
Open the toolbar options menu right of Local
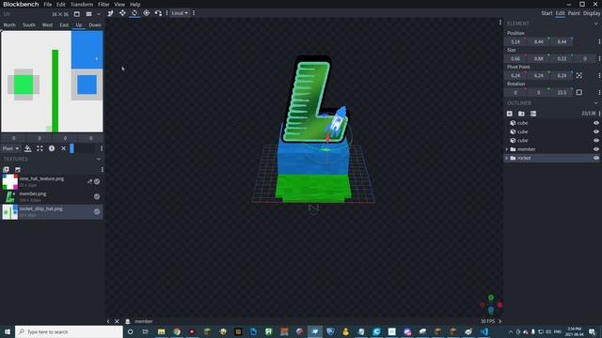[194, 13]
